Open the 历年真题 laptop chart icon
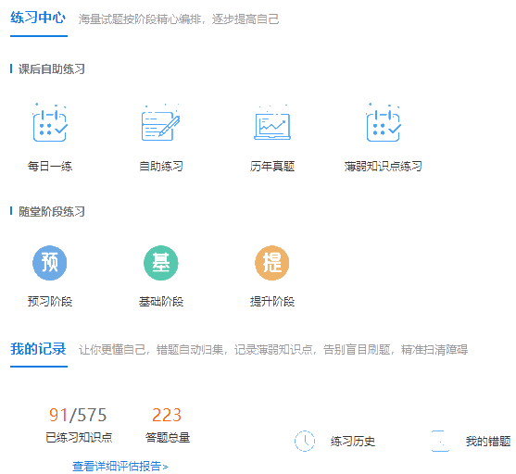The height and width of the screenshot is (474, 516). coord(272,123)
